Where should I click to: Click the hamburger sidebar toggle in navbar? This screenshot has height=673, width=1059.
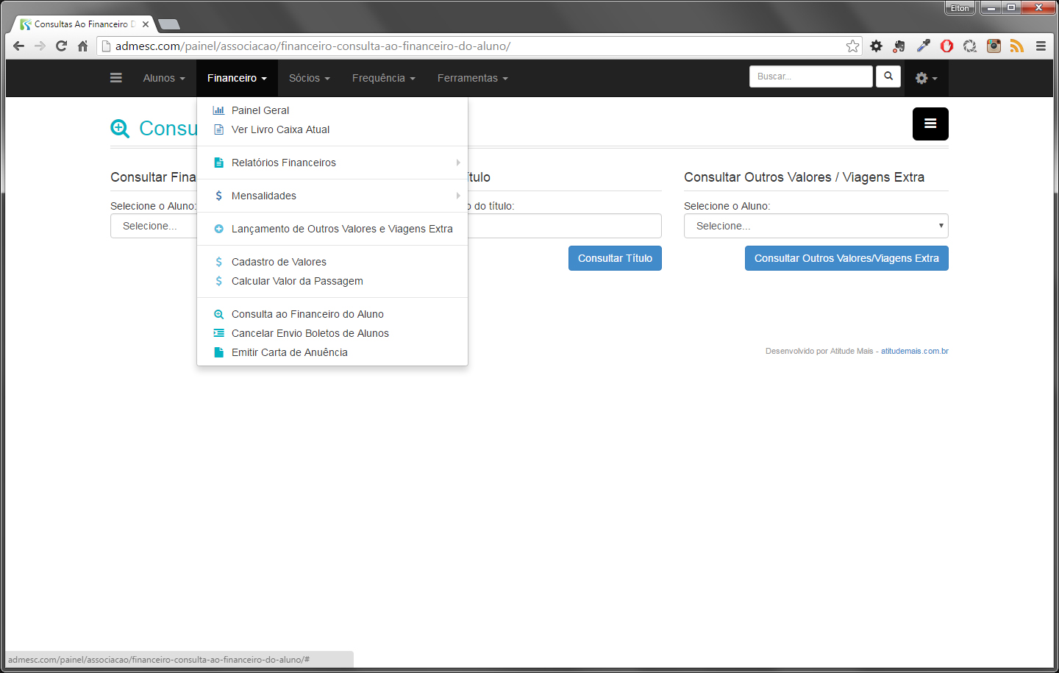116,78
